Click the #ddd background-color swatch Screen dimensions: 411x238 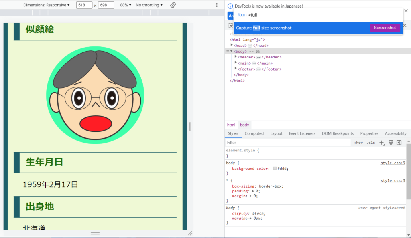pos(275,169)
